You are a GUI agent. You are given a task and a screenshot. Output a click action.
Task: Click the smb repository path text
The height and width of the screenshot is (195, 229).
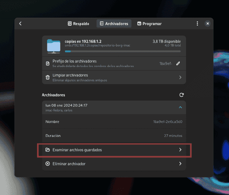[98, 45]
